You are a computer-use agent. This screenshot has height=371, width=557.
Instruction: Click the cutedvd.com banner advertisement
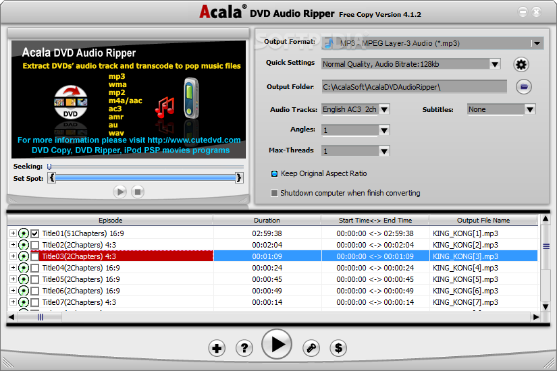[x=128, y=99]
